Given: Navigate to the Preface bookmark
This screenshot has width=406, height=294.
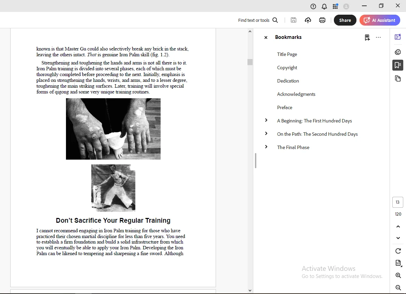Looking at the screenshot, I should coord(285,107).
